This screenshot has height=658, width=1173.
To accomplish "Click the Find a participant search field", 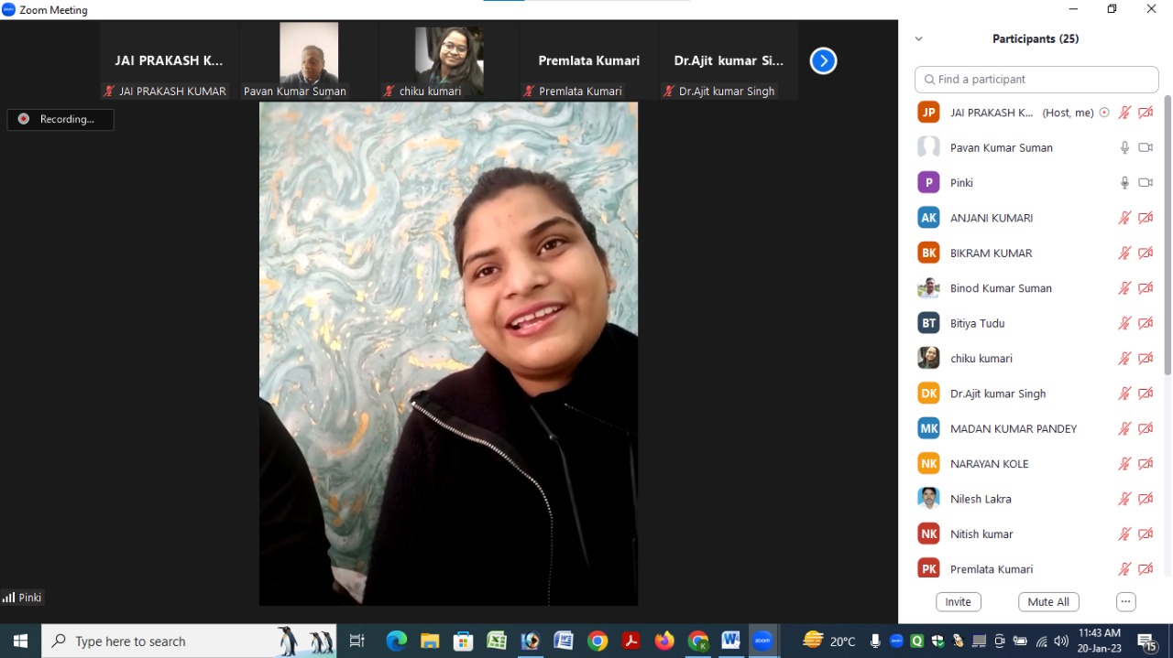I will coord(1036,80).
